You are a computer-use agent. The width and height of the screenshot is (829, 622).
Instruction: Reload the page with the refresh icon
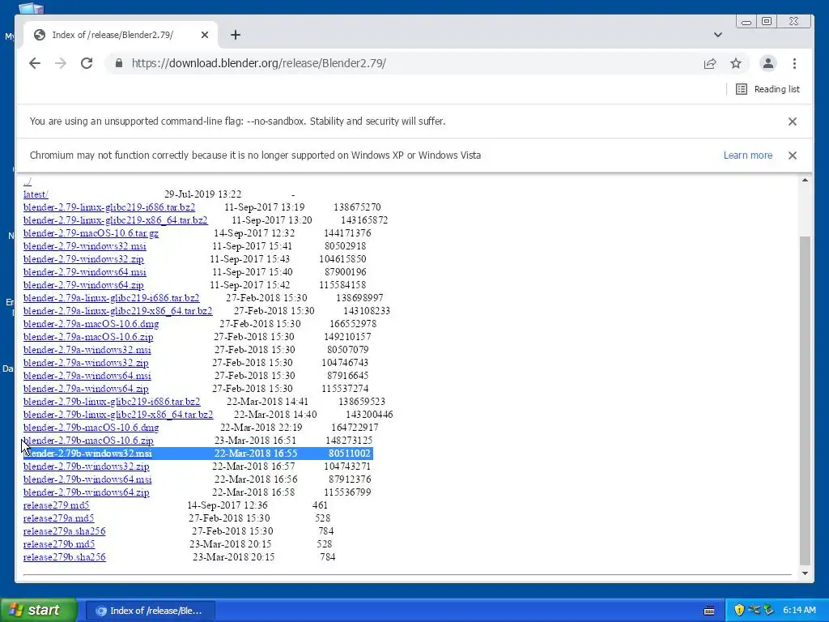click(x=87, y=63)
